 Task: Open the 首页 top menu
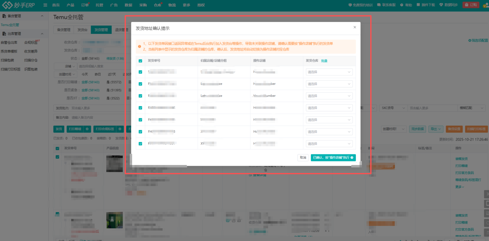coord(56,5)
